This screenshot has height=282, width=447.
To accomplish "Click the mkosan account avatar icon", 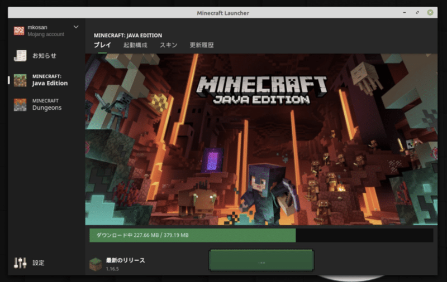I will coord(19,31).
